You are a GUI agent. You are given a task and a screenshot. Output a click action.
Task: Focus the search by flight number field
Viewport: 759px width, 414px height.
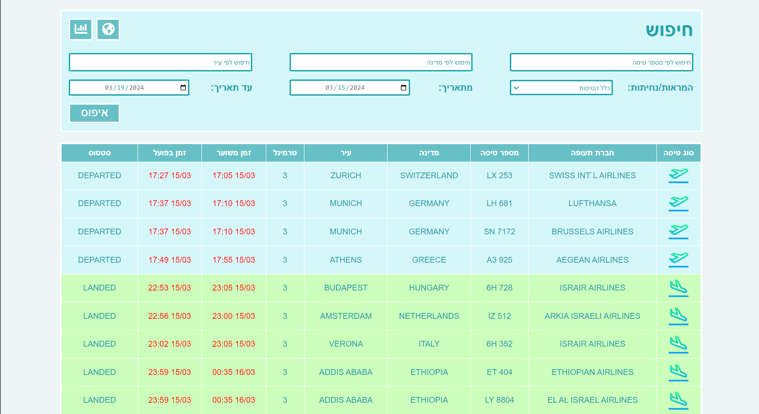tap(601, 62)
